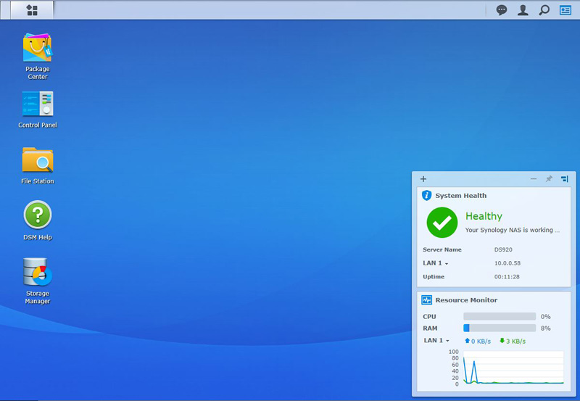Pin the widget panel

pyautogui.click(x=549, y=179)
